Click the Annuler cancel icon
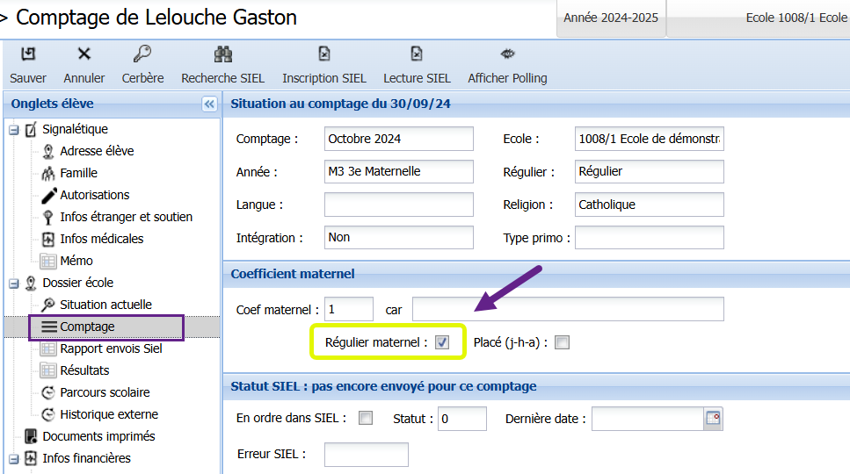The height and width of the screenshot is (474, 850). [84, 54]
